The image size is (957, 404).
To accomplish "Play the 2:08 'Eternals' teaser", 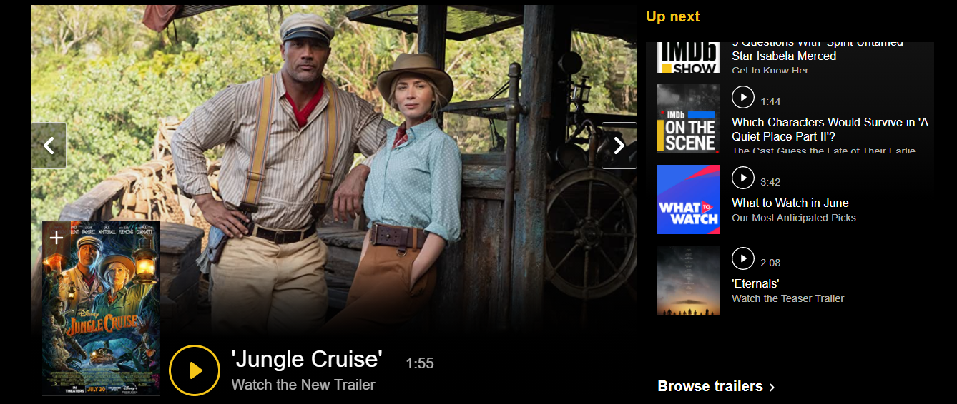I will click(743, 258).
